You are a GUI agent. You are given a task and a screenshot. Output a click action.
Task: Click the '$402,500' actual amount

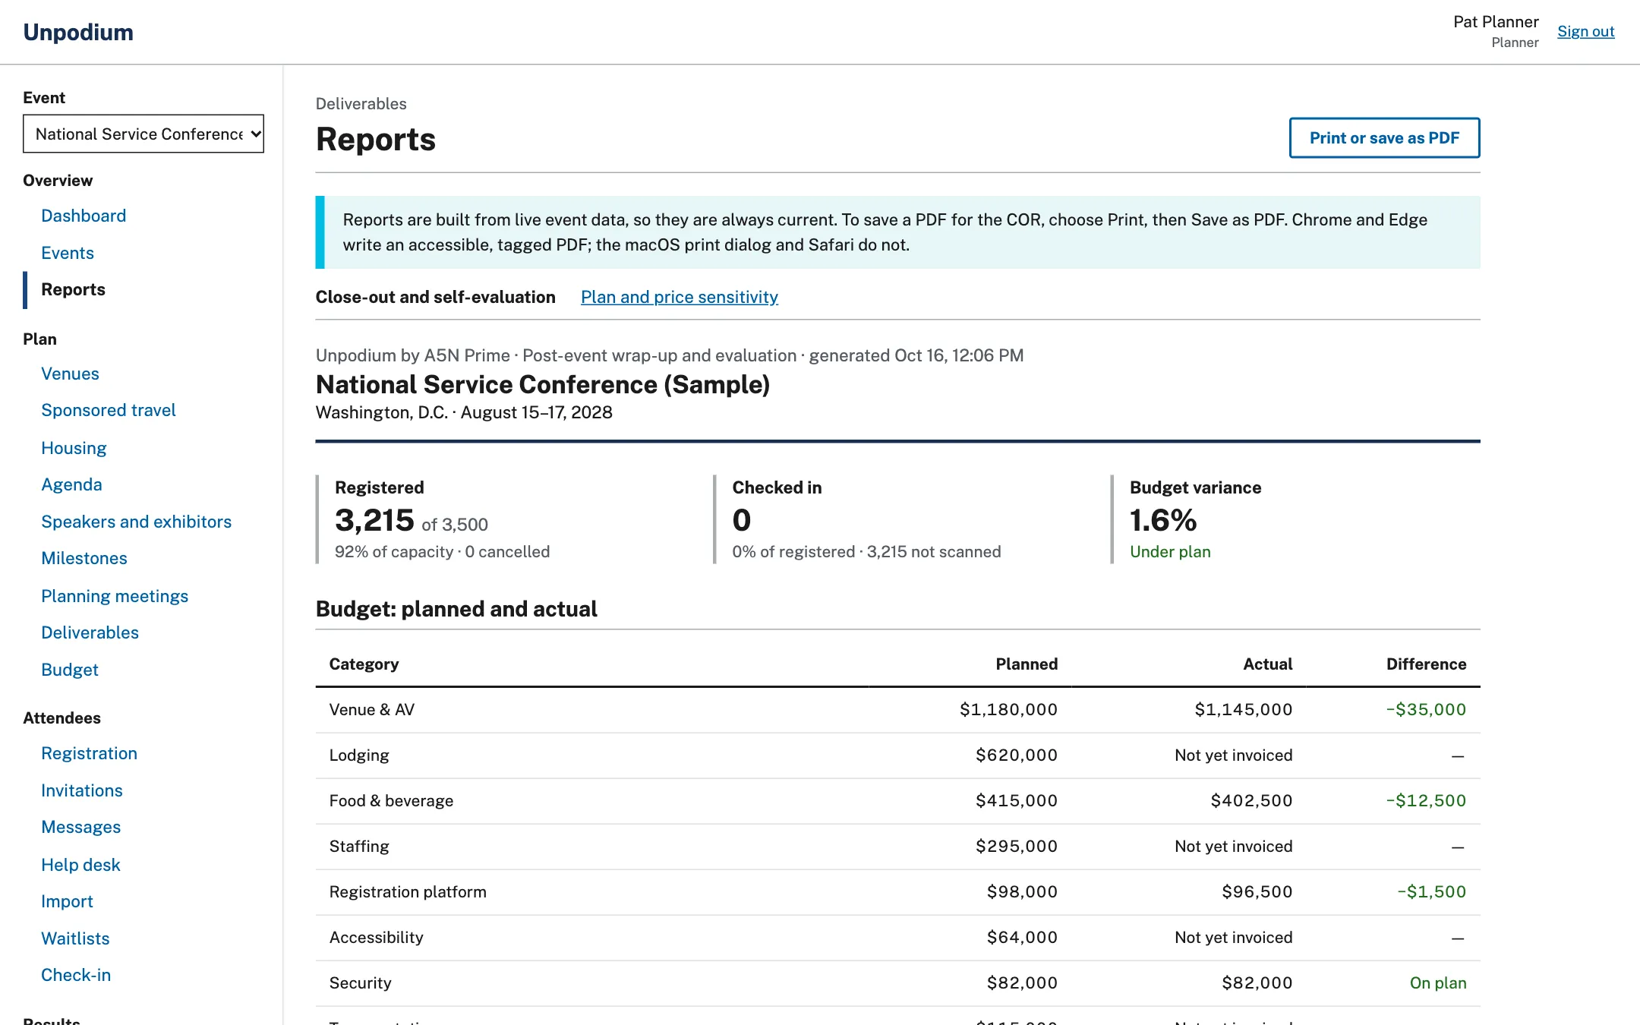pyautogui.click(x=1251, y=800)
